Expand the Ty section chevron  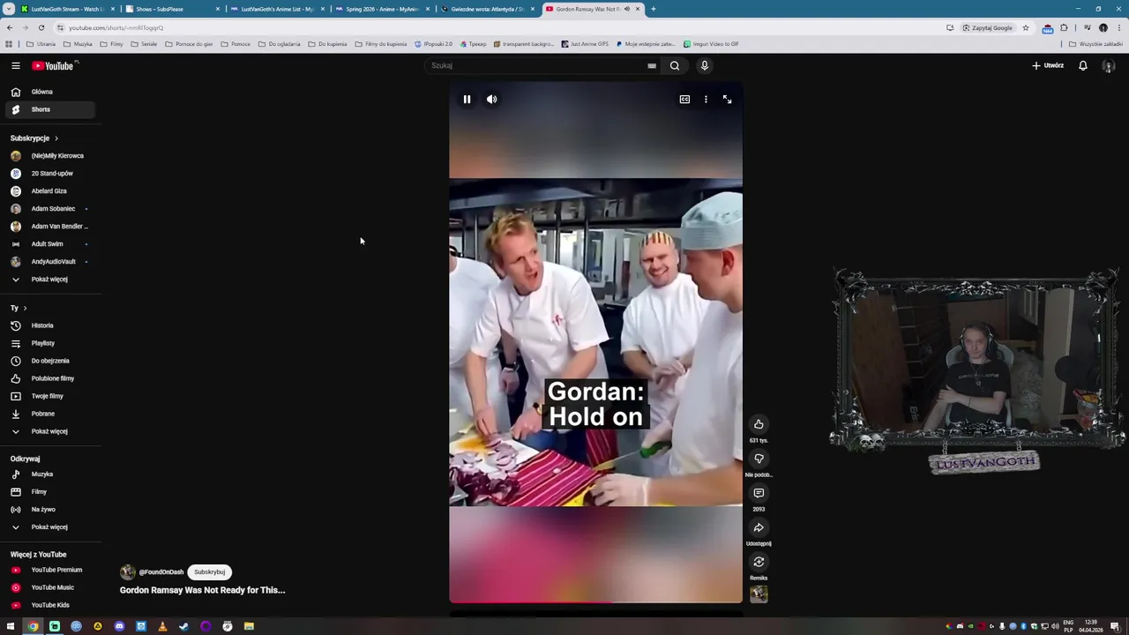tap(25, 308)
